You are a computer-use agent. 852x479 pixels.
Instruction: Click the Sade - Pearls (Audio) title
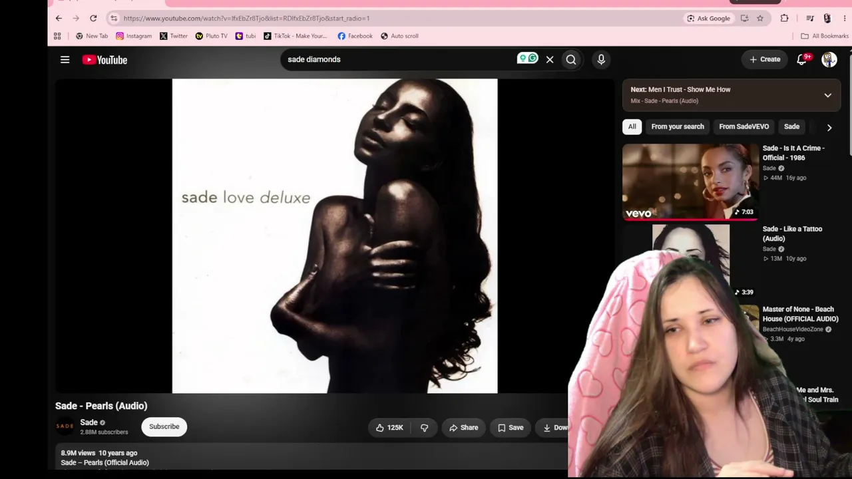pyautogui.click(x=101, y=406)
